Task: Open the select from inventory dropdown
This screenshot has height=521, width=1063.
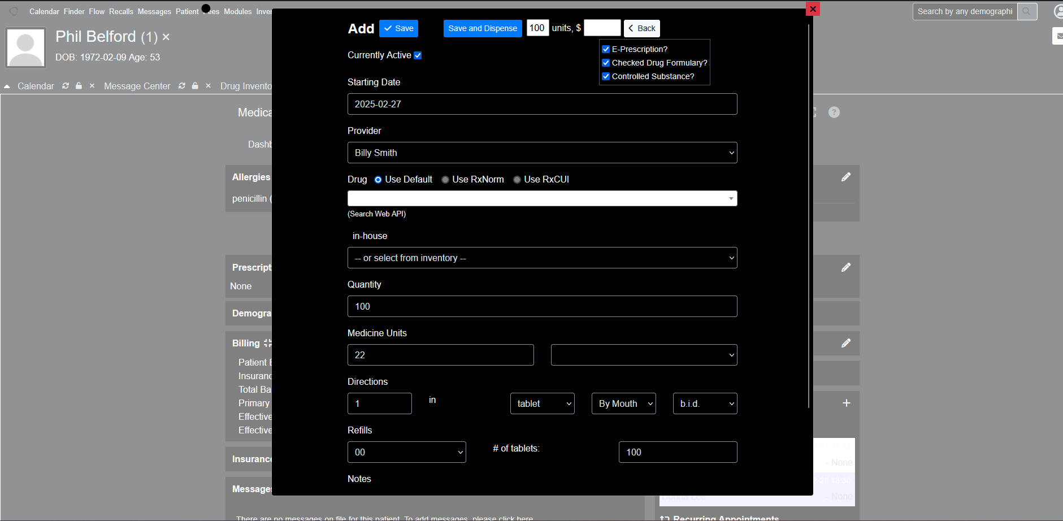Action: point(543,258)
